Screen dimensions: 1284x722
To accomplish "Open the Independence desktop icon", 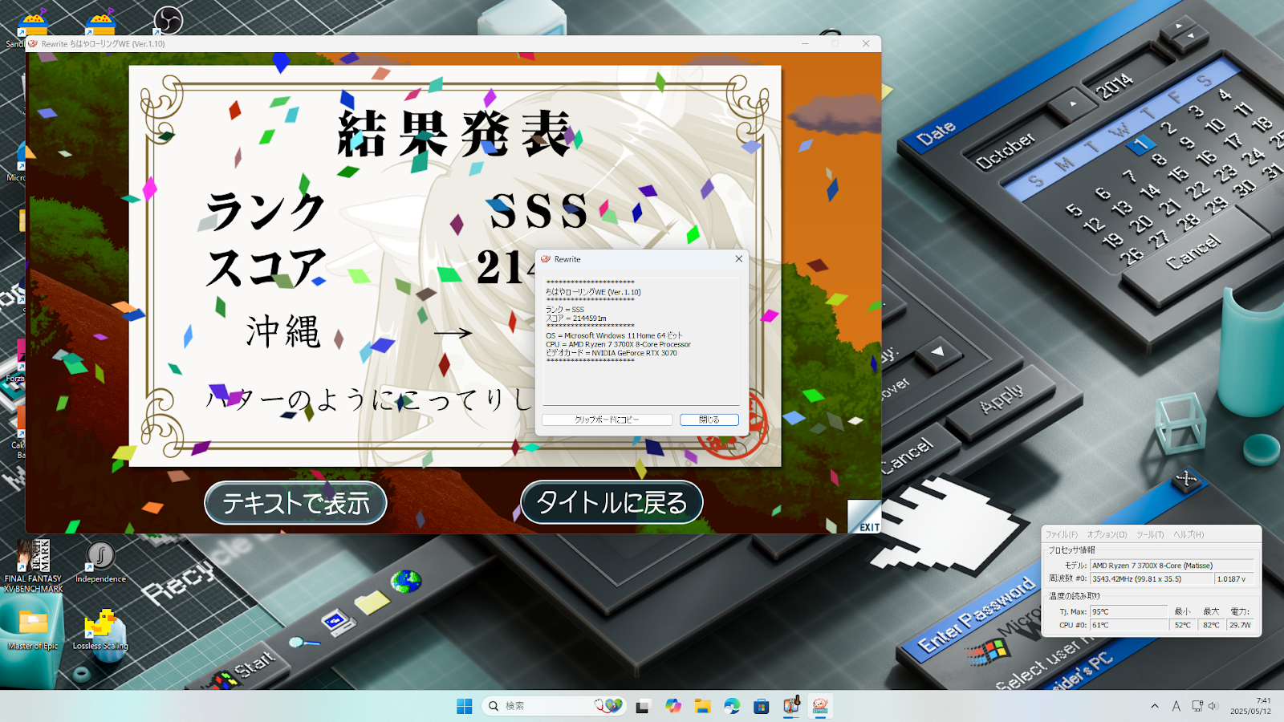I will pyautogui.click(x=100, y=562).
